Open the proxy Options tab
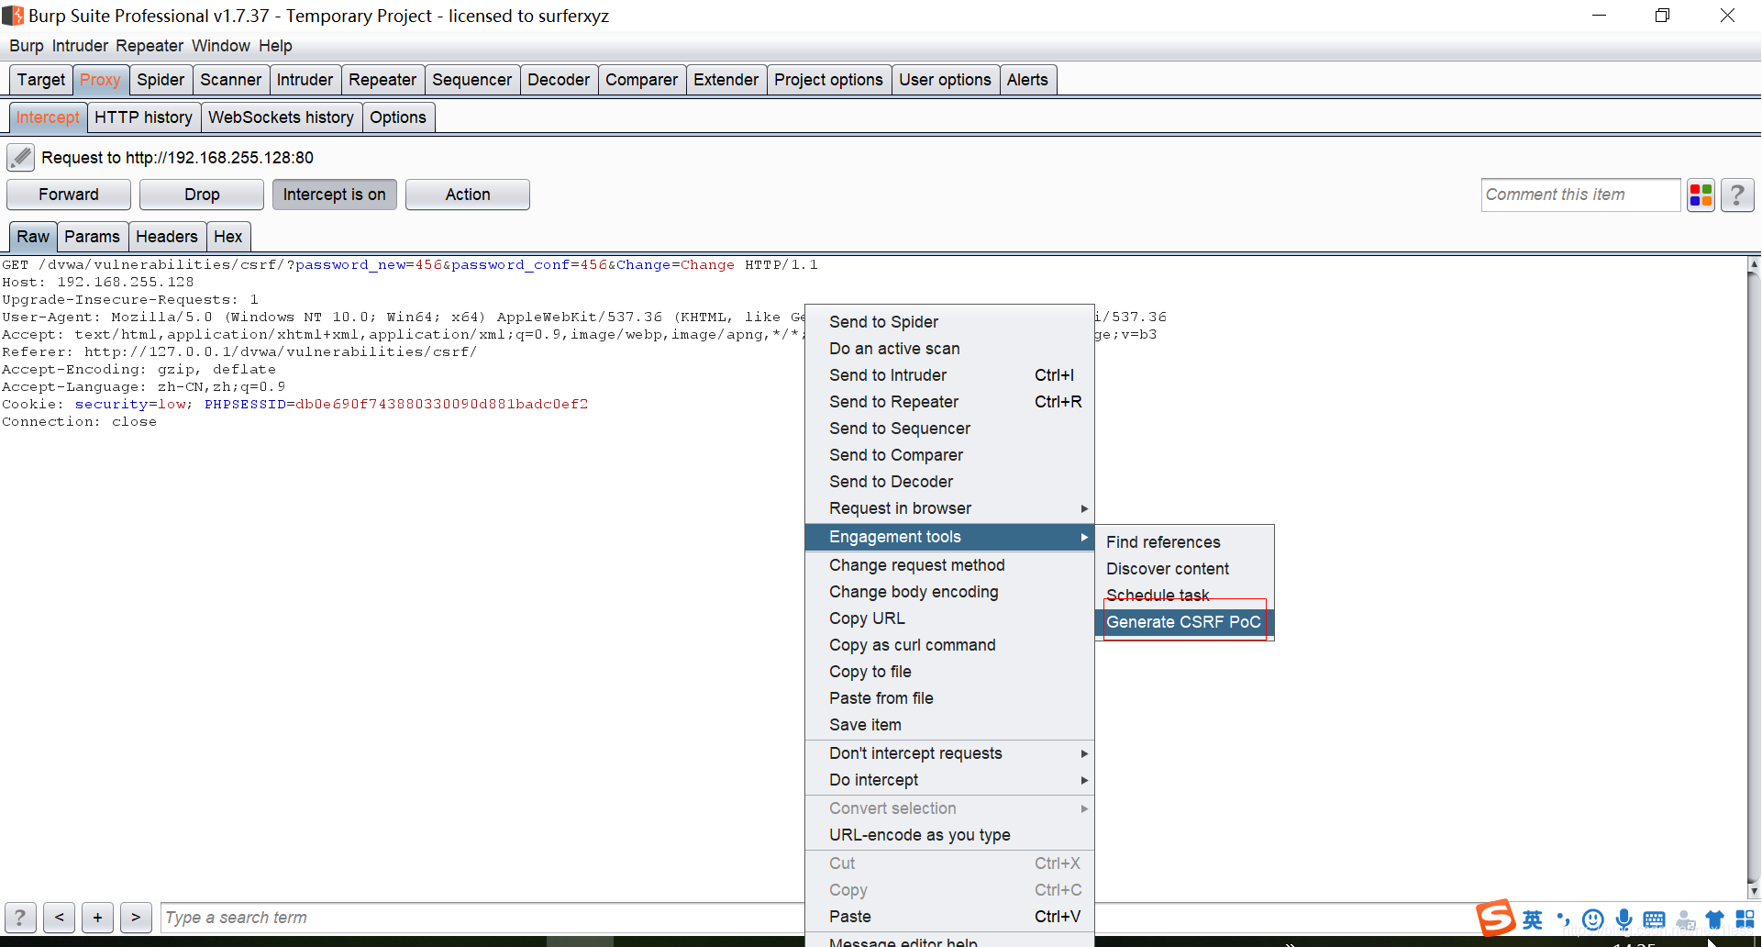 pyautogui.click(x=398, y=117)
